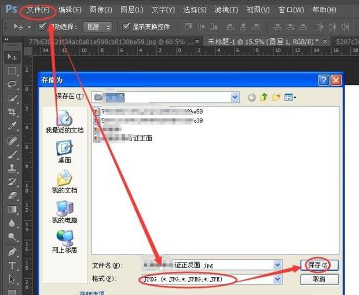Screen dimensions: 359x295
Task: Choose the Crop tool
Action: (12, 112)
